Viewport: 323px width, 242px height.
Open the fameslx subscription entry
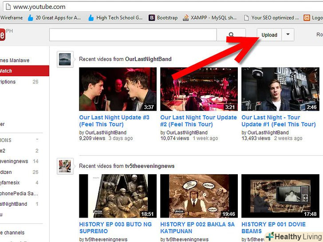[20, 183]
